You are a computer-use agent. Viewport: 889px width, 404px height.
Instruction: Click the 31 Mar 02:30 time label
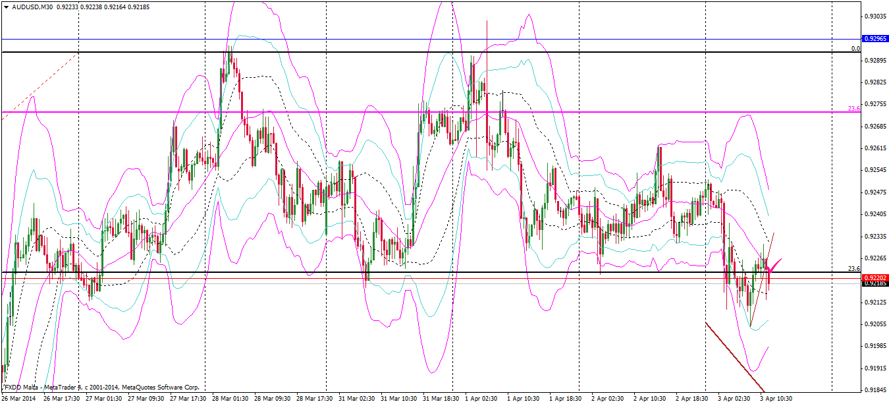coord(357,399)
